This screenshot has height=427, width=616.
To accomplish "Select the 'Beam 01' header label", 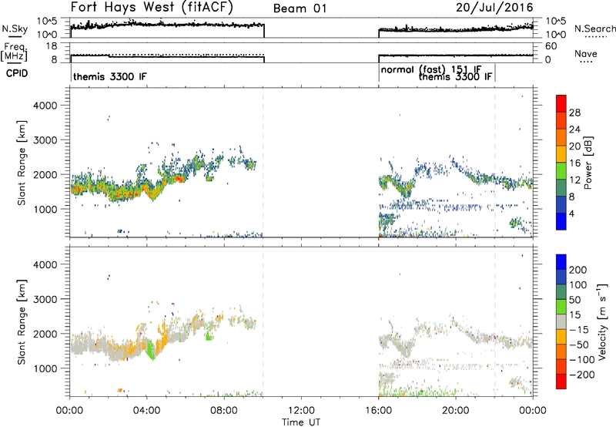I will 300,8.
